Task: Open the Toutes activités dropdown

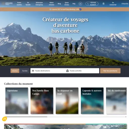Action: click(x=82, y=71)
